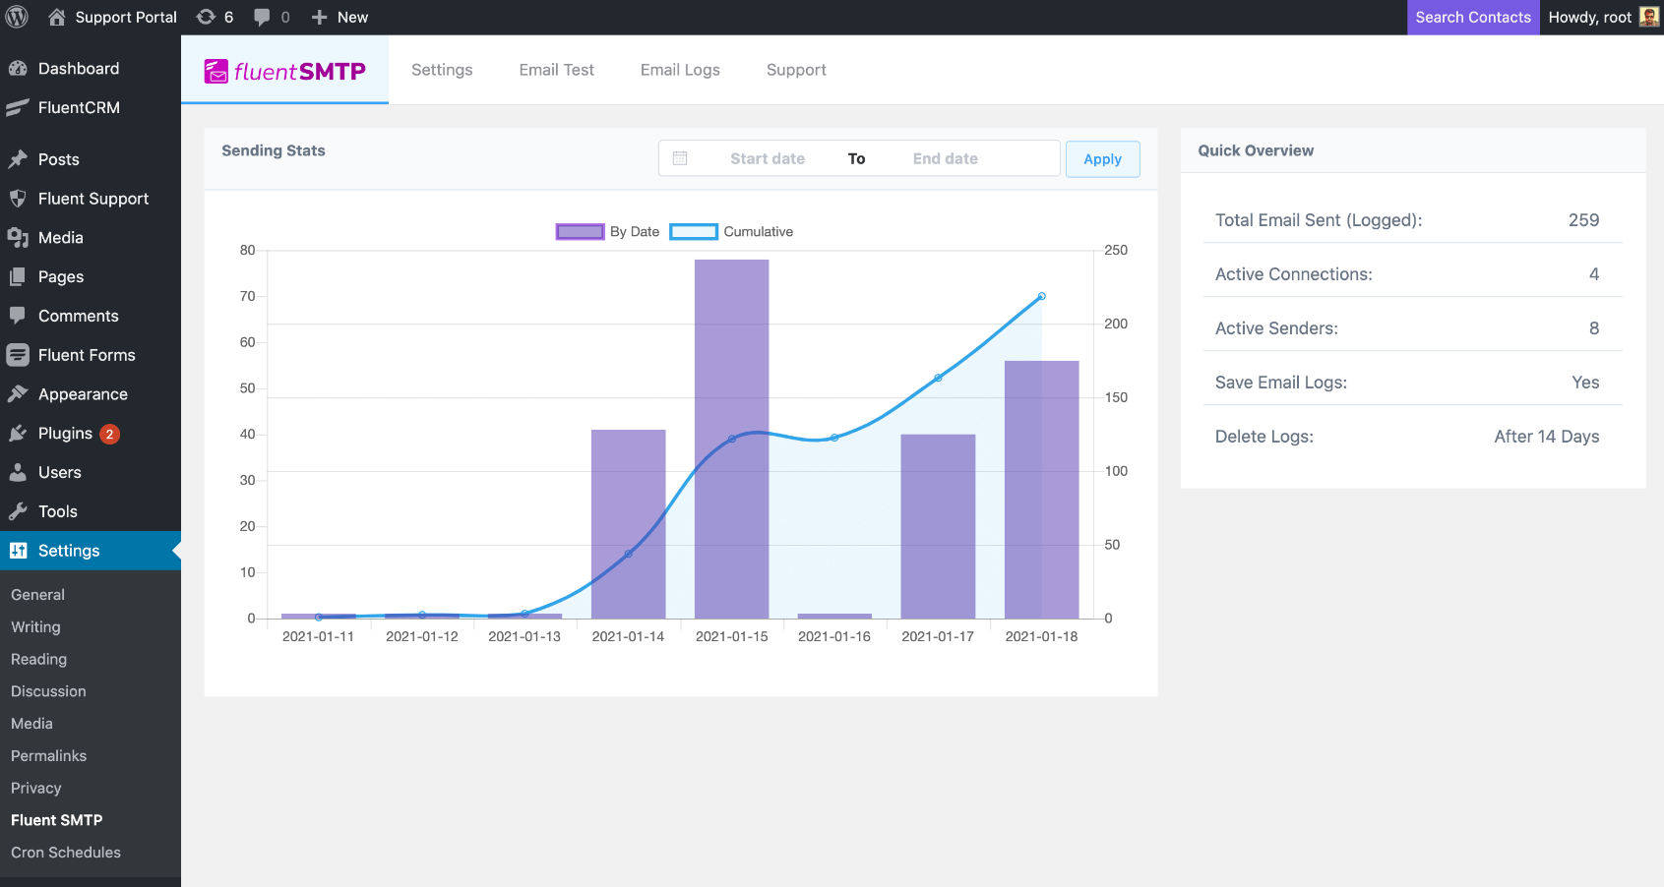Switch to the Email Logs tab
1664x887 pixels.
(680, 70)
